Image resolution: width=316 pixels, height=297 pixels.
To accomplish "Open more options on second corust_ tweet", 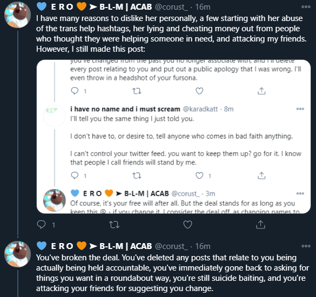I will (306, 246).
